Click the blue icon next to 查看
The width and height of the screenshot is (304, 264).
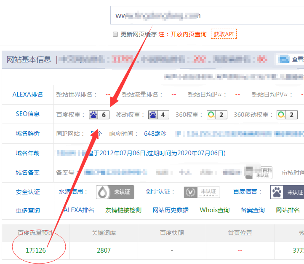(x=285, y=59)
